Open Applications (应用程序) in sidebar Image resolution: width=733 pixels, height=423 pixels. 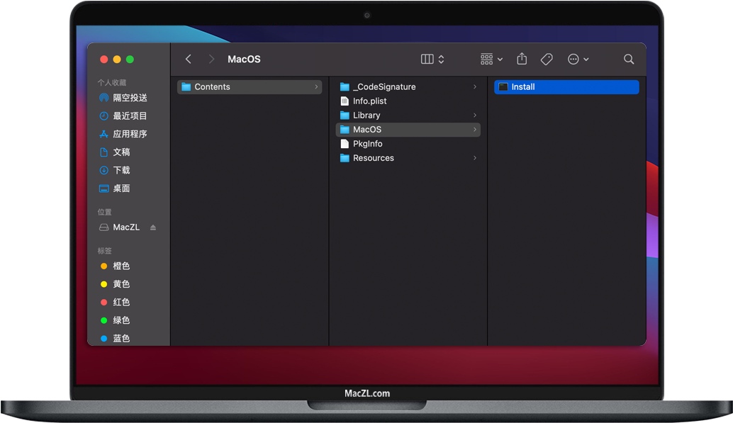[x=130, y=134]
